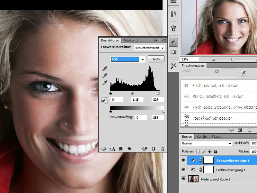The image size is (257, 193).
Task: Hide the Tonwertkorrektur 1 layer
Action: coord(183,160)
